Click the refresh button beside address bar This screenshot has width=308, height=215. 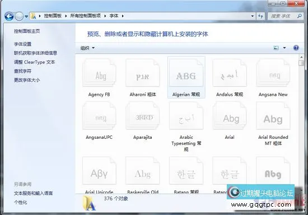click(260, 16)
